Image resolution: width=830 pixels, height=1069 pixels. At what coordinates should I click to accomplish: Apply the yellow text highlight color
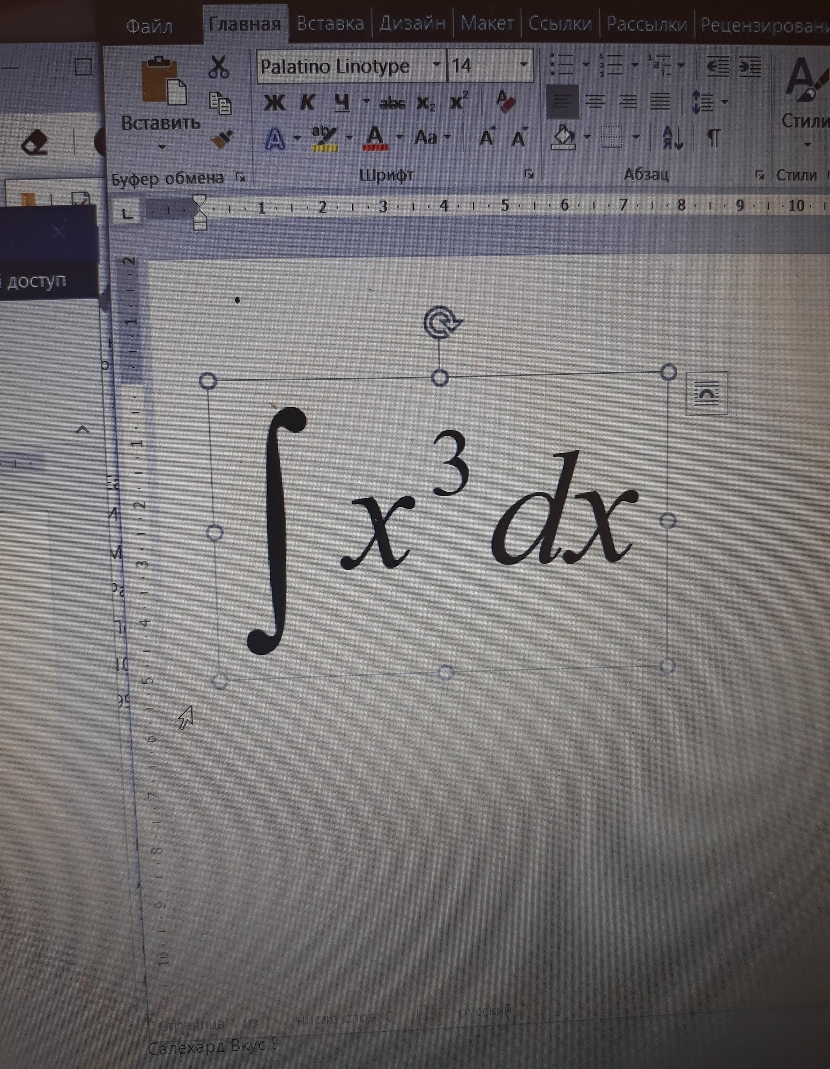[324, 138]
